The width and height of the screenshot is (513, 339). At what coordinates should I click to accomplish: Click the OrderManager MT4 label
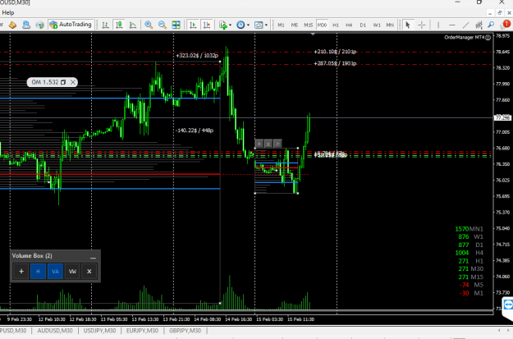coord(464,37)
